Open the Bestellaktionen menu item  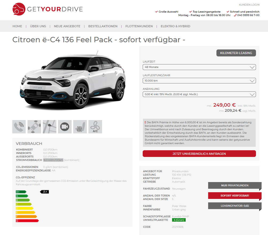[x=103, y=26]
